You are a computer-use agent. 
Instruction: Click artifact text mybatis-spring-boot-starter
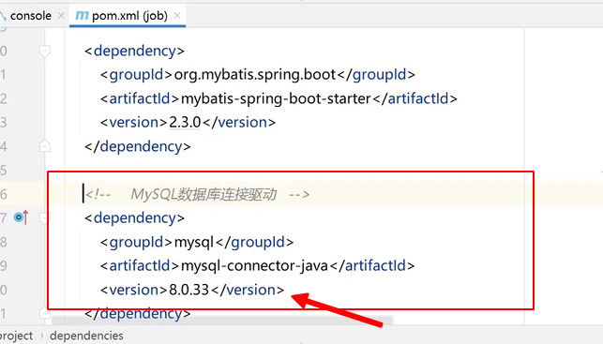pos(276,98)
